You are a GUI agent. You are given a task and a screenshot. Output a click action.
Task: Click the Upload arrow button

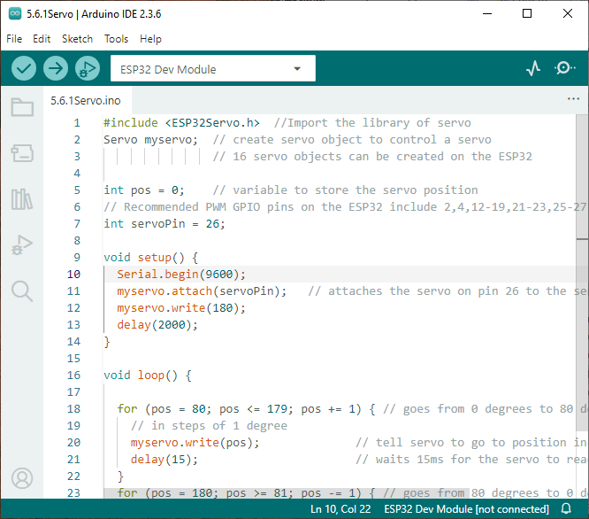point(56,68)
